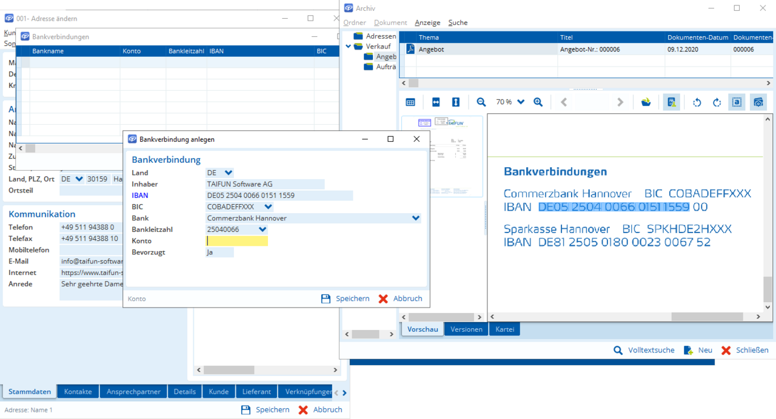Click the zoom in magnifier icon

click(538, 102)
